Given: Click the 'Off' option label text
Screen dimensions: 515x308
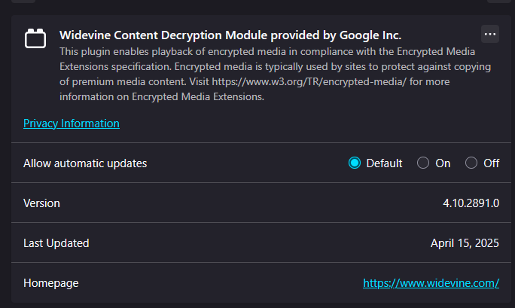Looking at the screenshot, I should [x=492, y=163].
